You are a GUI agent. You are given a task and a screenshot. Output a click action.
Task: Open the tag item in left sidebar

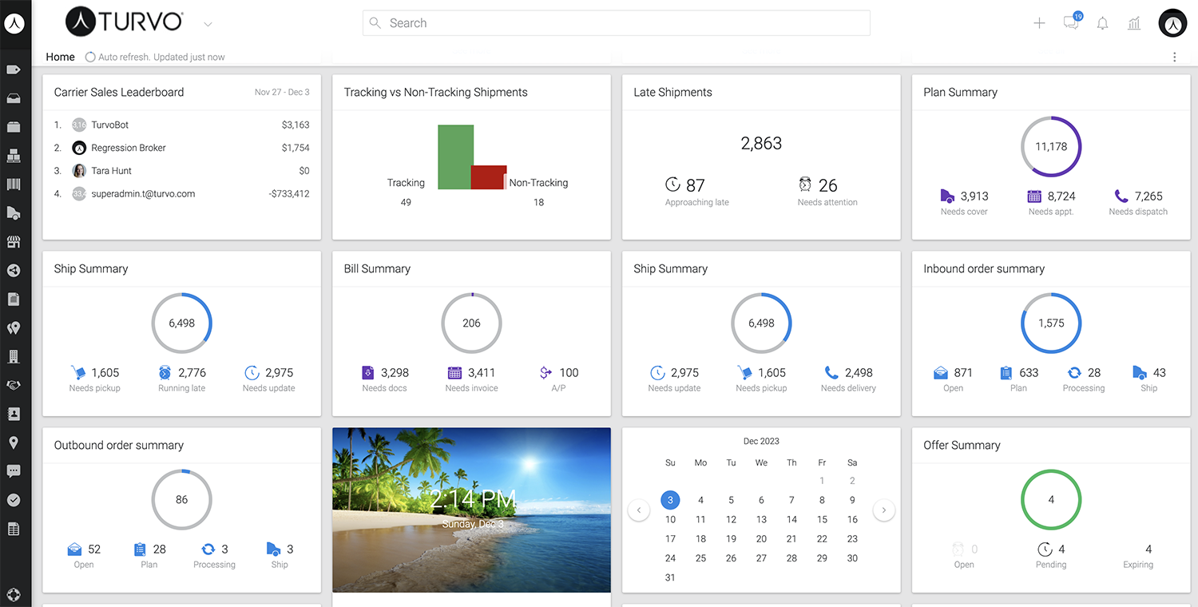14,69
